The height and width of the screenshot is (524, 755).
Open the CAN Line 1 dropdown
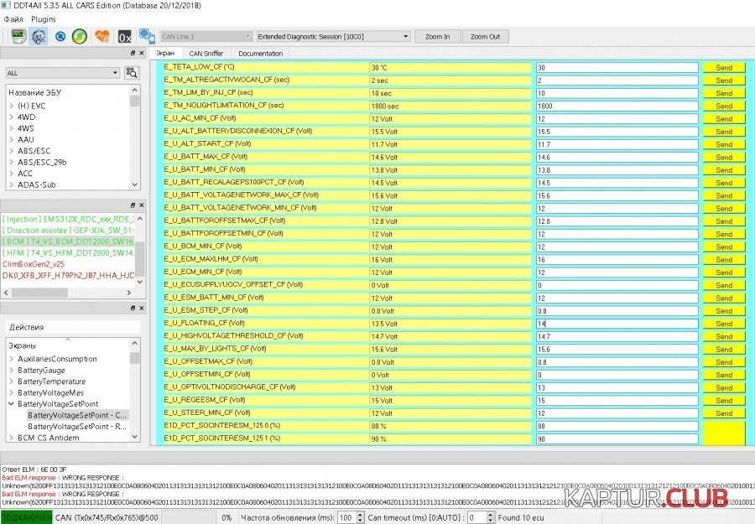tap(206, 37)
